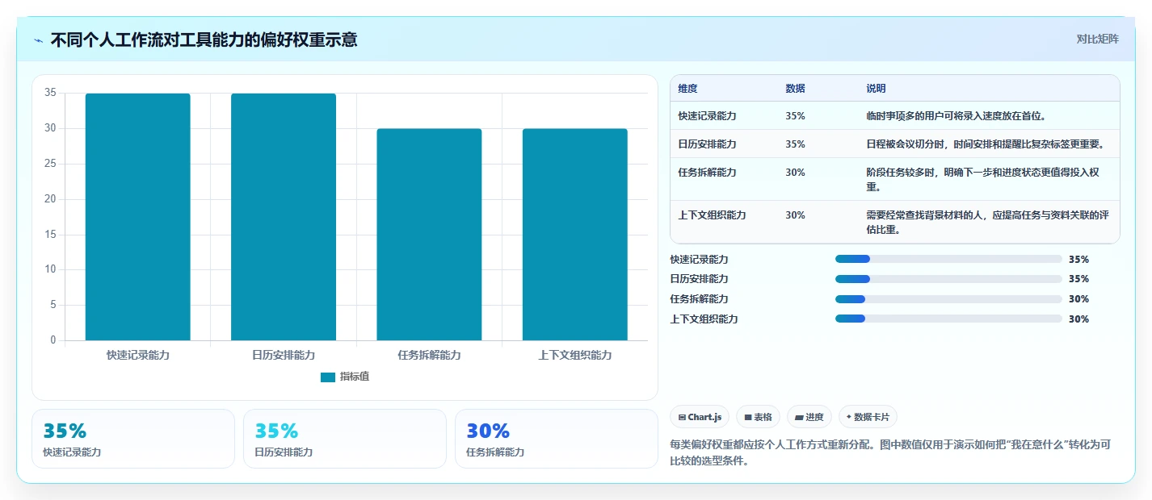
Task: Click the 数据卡片 chip
Action: [868, 417]
